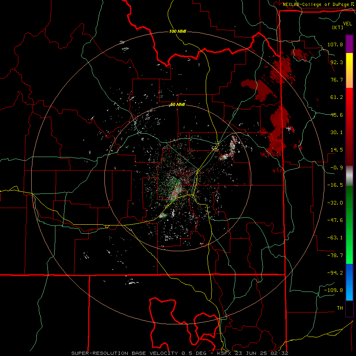Click the -109.8 velocity scale value

tap(333, 290)
